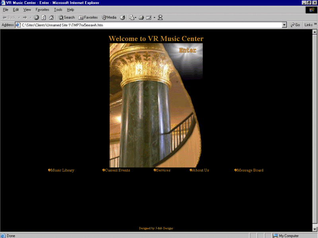Expand the Address bar dropdown arrow
The height and width of the screenshot is (238, 318).
(x=284, y=25)
